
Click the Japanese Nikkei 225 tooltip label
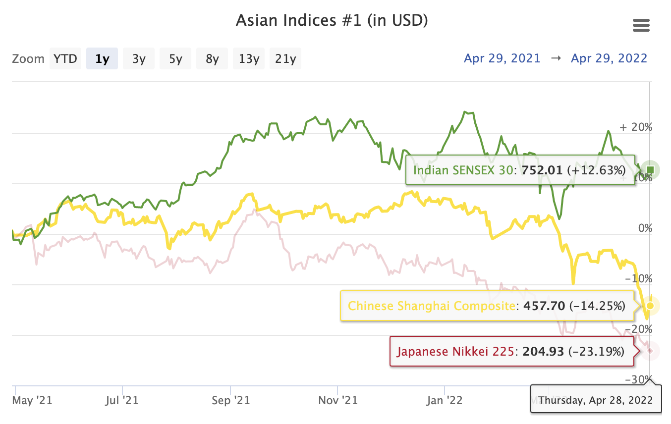click(511, 352)
